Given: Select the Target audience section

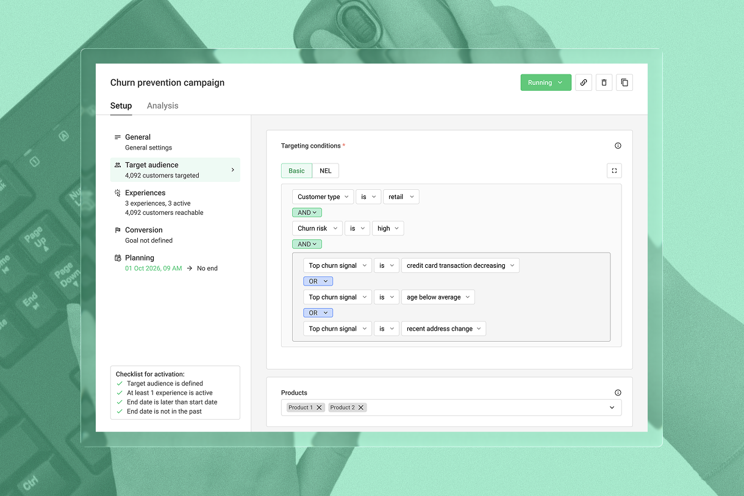Looking at the screenshot, I should coord(175,170).
